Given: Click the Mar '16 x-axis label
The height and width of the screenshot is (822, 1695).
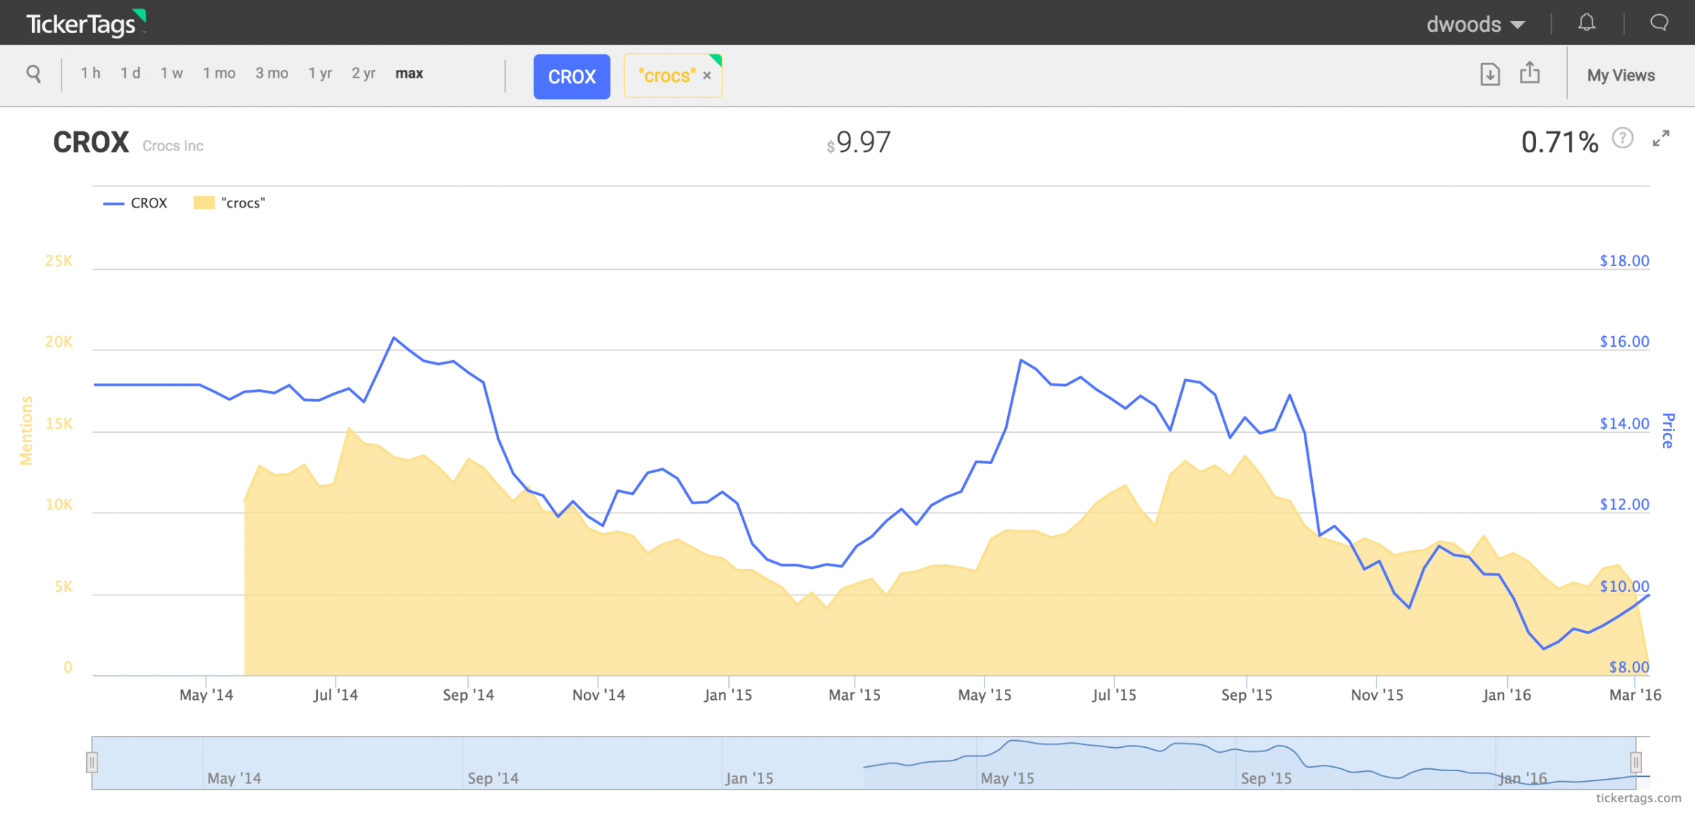Looking at the screenshot, I should pyautogui.click(x=1635, y=695).
